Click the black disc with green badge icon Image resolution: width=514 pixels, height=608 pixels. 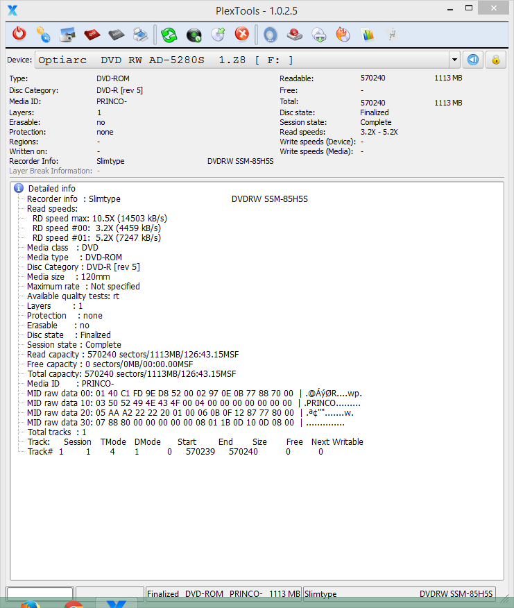point(194,35)
